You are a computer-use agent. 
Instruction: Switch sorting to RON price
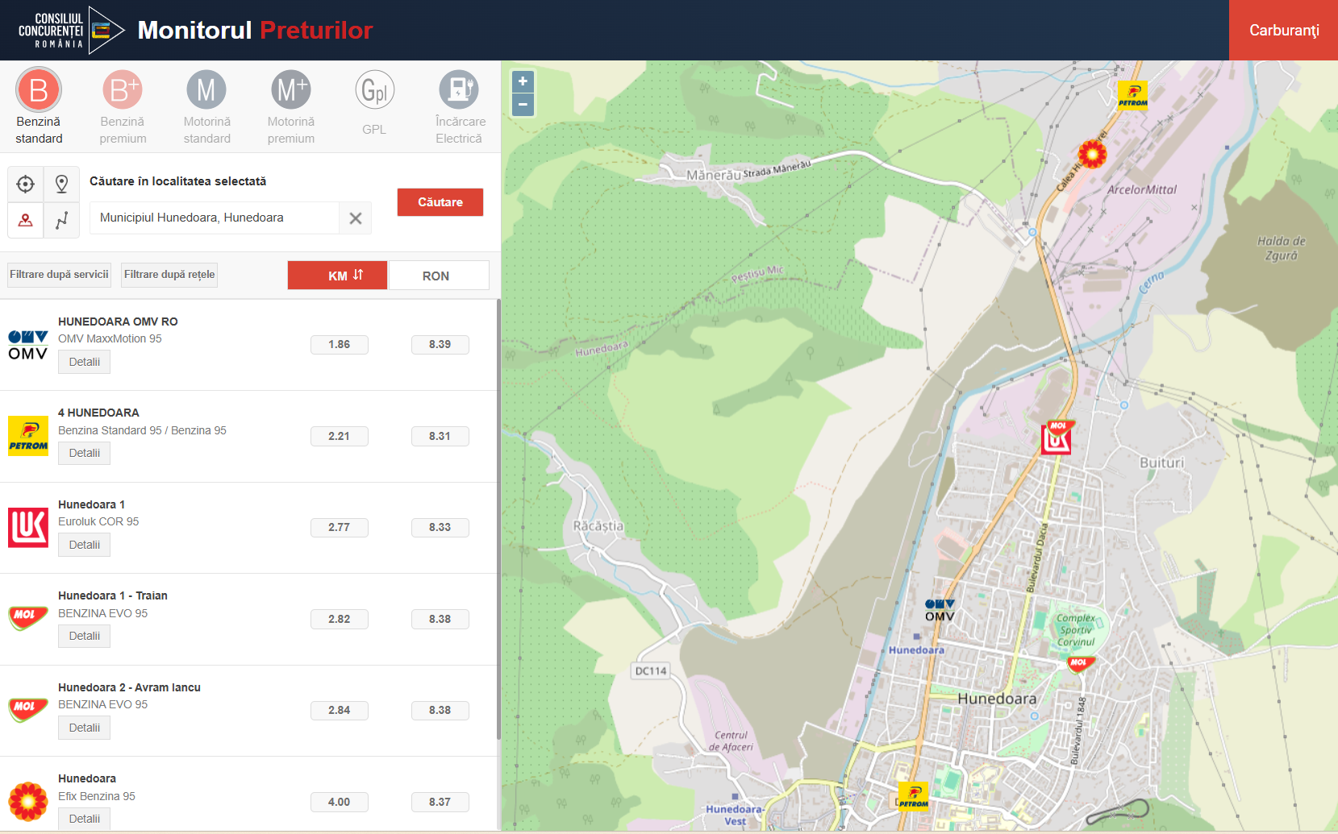[x=438, y=276]
